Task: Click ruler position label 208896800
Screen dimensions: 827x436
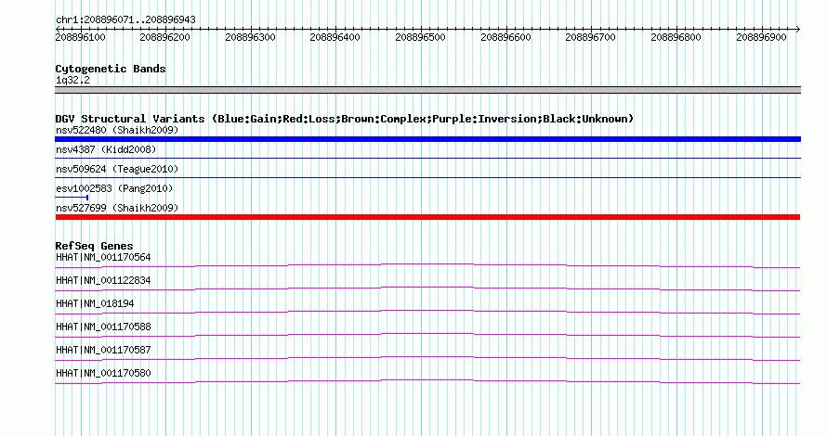Action: click(x=676, y=37)
